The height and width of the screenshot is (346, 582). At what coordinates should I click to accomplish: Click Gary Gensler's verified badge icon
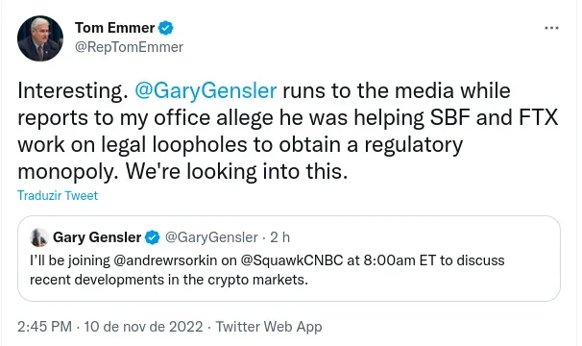(x=152, y=237)
